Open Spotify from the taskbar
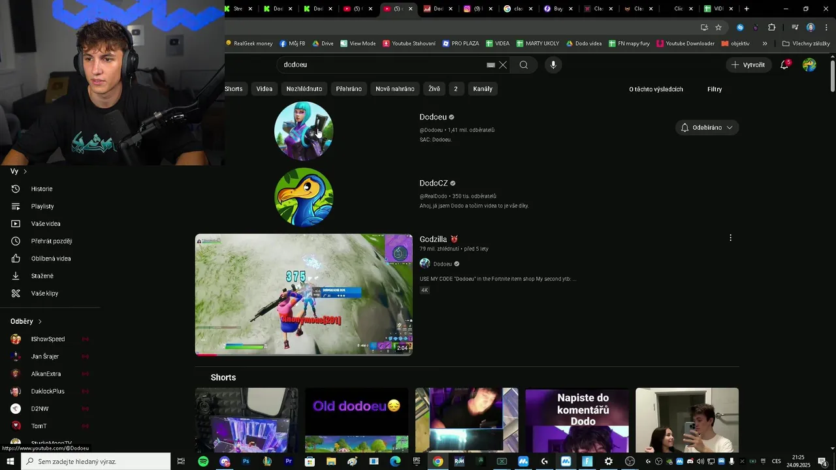Screen dimensions: 836x470 [x=203, y=462]
